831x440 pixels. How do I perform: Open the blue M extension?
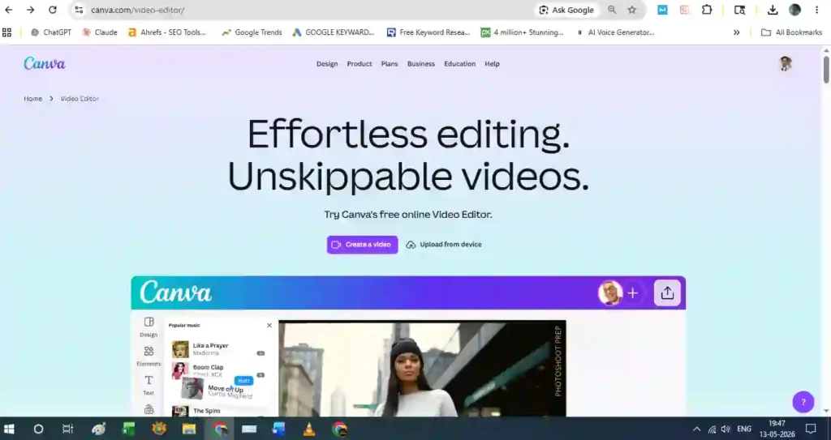point(662,10)
